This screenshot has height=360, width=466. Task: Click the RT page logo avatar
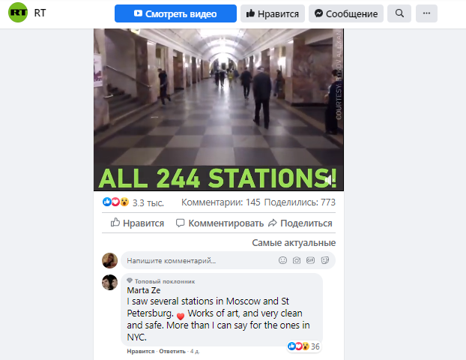pos(18,13)
